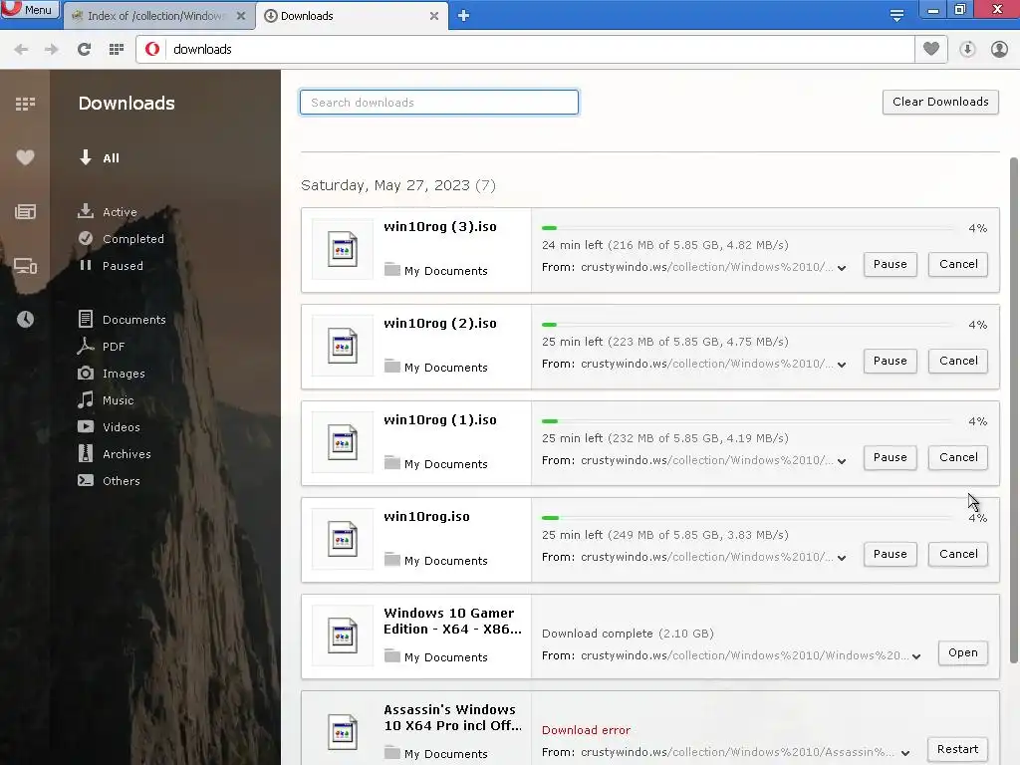
Task: Filter by Paused downloads
Action: coord(110,265)
